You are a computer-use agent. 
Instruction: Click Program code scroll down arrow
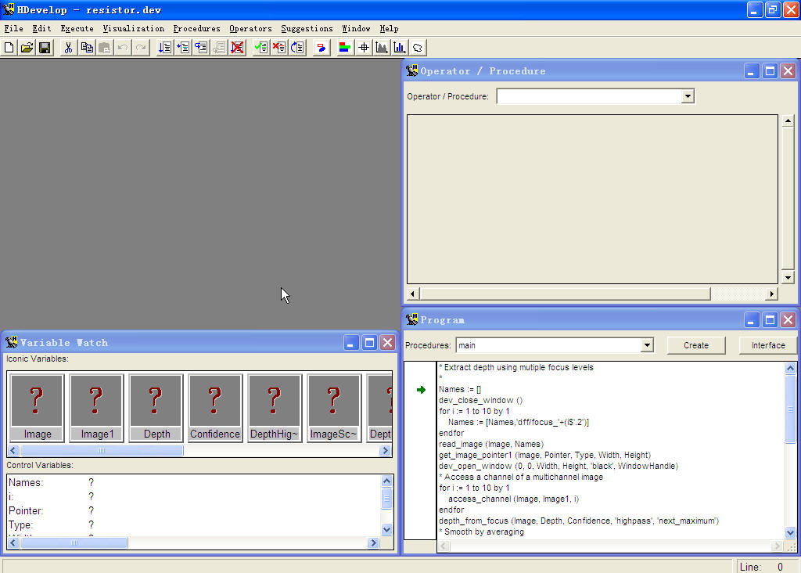click(x=790, y=532)
